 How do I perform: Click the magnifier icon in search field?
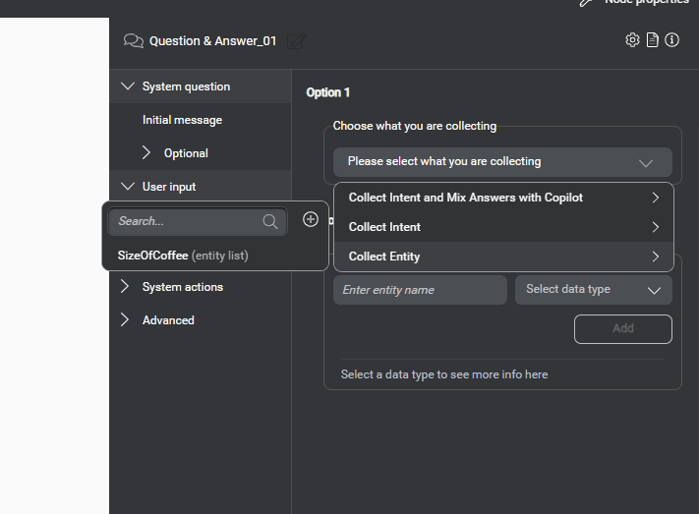(x=270, y=222)
